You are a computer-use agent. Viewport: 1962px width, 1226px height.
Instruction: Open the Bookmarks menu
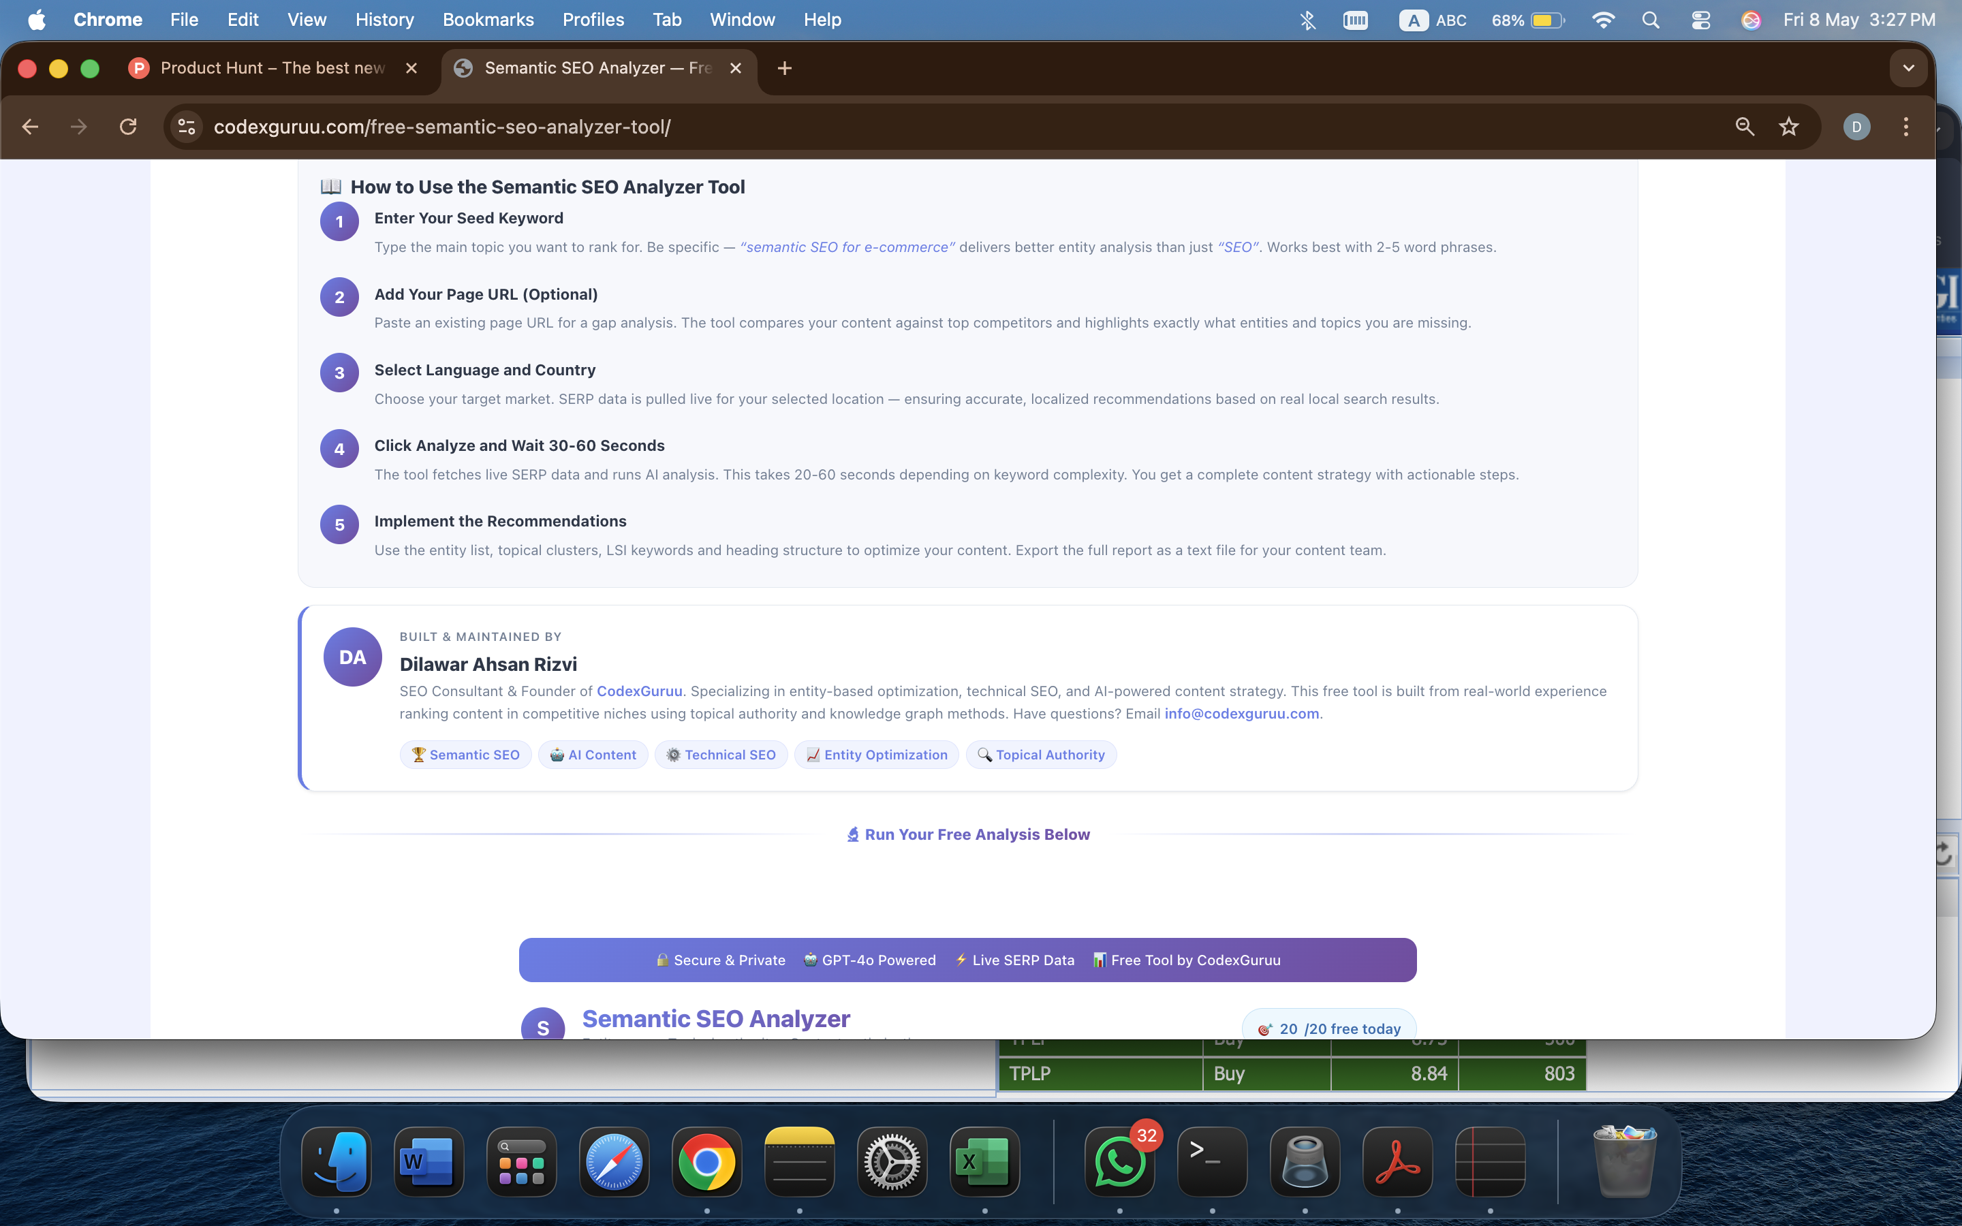point(488,20)
